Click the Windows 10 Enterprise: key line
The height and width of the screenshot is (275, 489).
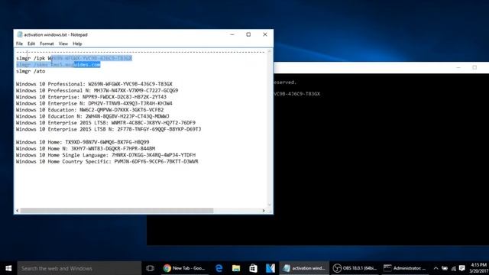tap(91, 97)
